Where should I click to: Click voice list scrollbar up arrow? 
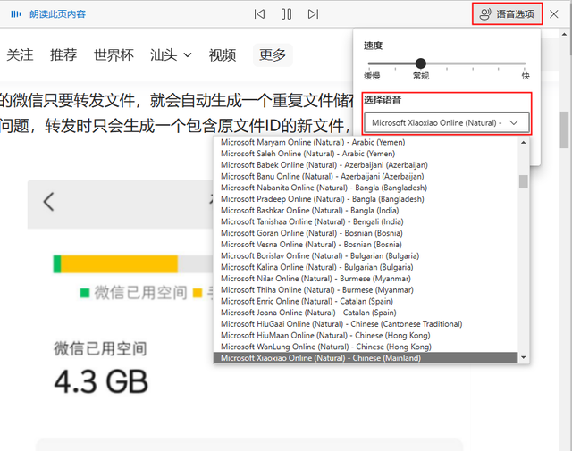[524, 143]
